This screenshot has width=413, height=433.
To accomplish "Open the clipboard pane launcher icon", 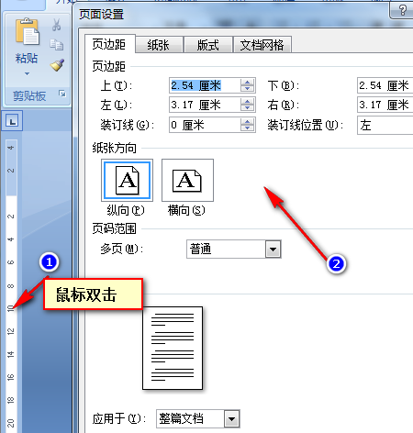I will [x=62, y=94].
